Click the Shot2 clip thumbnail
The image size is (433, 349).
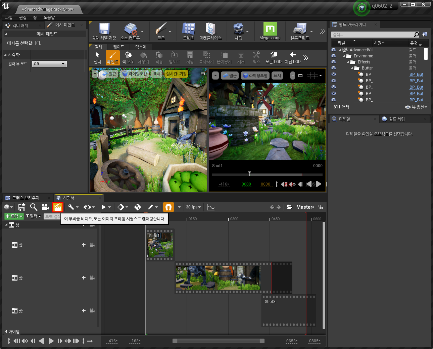point(218,278)
